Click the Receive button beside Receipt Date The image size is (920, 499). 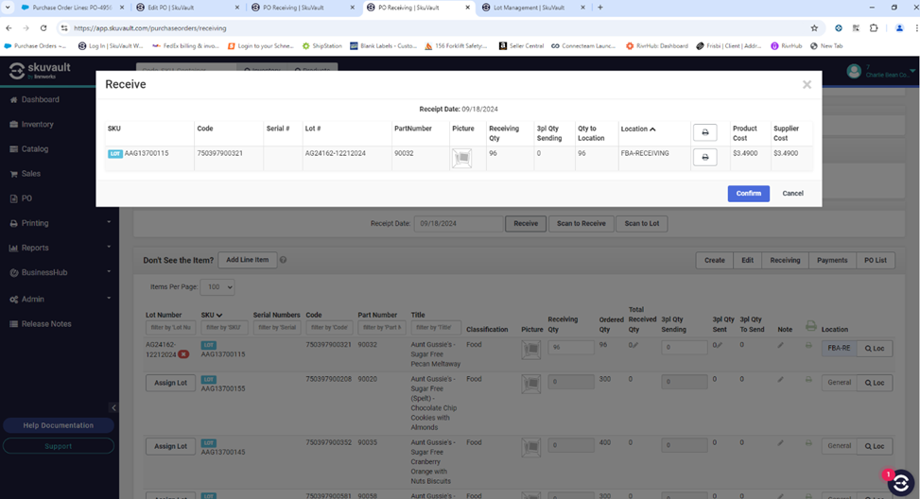tap(526, 223)
